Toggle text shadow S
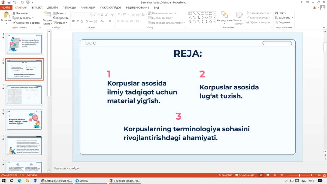The image size is (327, 184). [x=86, y=21]
